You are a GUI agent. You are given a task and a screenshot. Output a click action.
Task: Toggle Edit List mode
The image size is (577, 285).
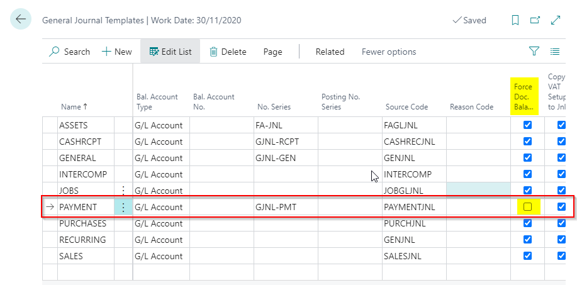171,52
